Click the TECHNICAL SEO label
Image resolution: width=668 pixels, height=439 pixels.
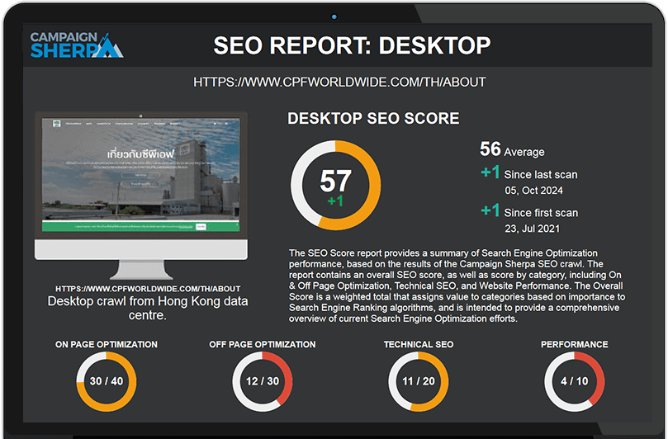point(419,344)
